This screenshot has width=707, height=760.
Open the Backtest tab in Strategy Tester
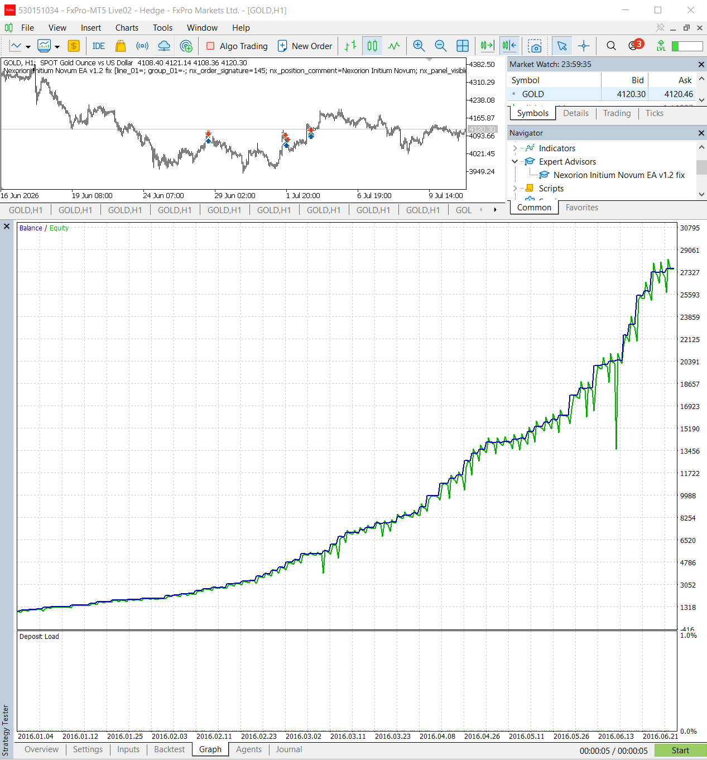[169, 749]
